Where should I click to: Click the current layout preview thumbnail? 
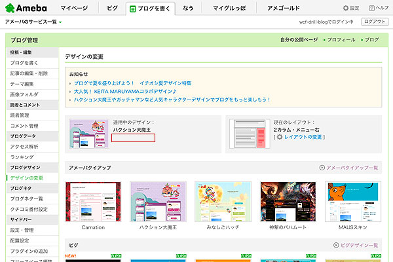point(250,134)
